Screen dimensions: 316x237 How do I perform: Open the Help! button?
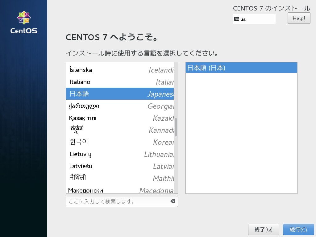pyautogui.click(x=299, y=18)
